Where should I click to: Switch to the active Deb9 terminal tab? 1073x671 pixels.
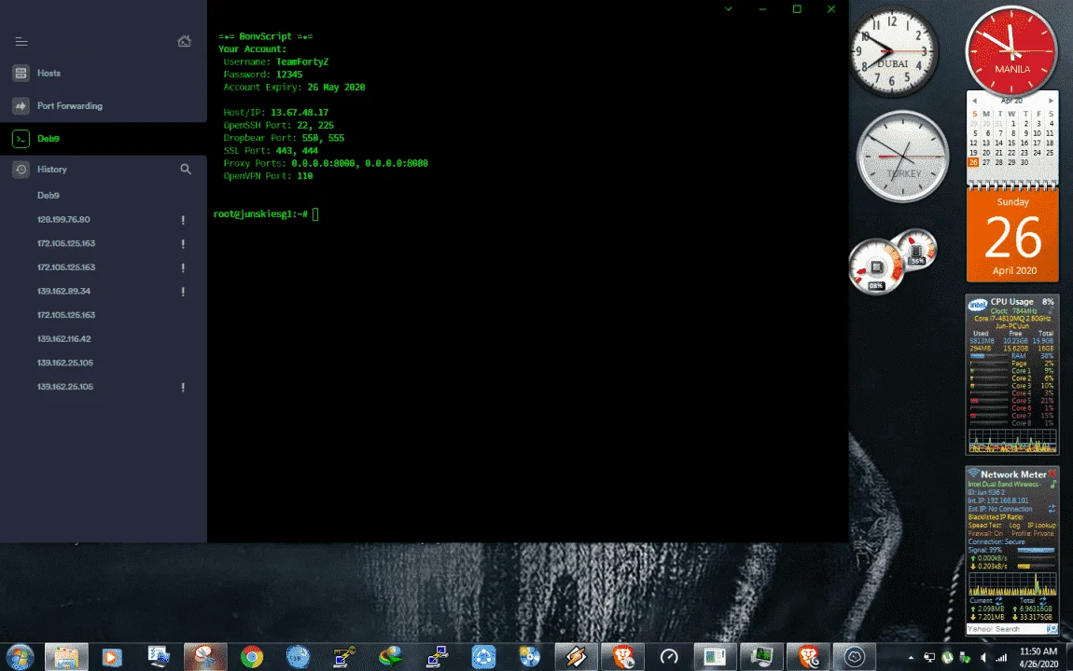104,139
